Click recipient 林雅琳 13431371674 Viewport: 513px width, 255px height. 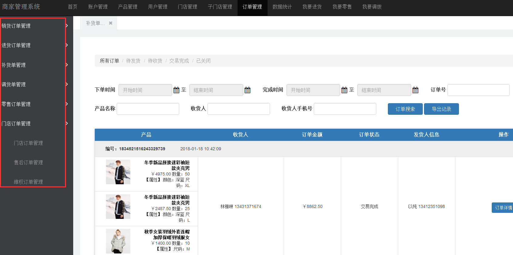(241, 206)
